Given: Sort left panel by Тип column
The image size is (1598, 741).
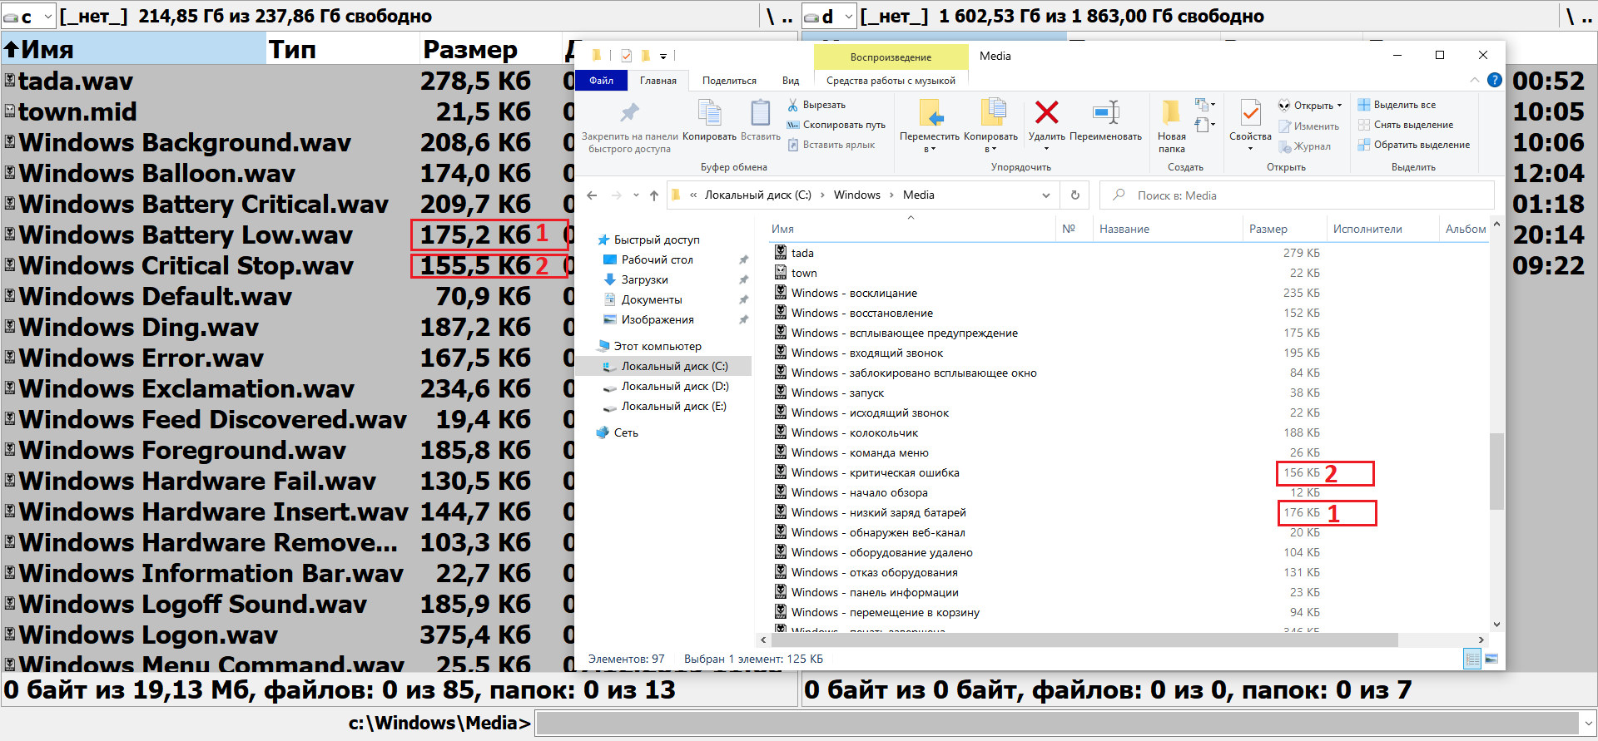Looking at the screenshot, I should pyautogui.click(x=343, y=49).
